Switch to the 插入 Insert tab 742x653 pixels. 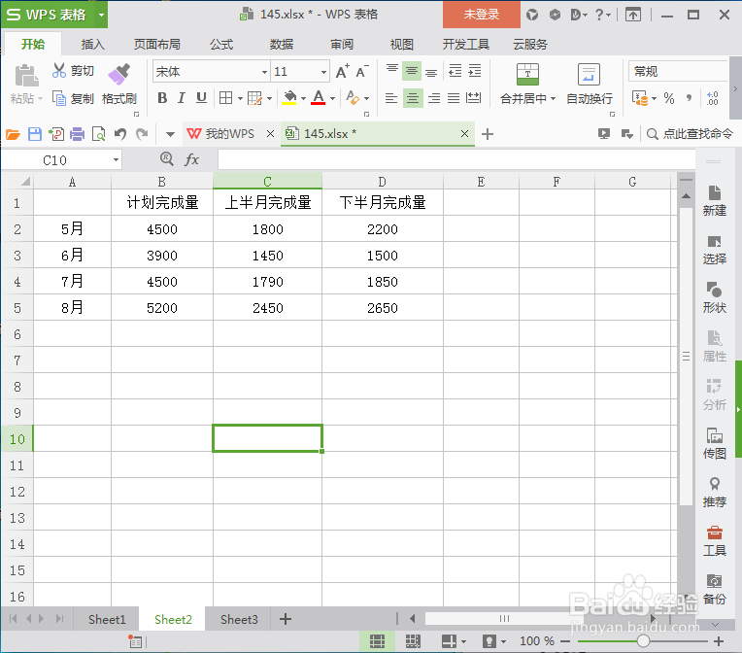[x=93, y=45]
